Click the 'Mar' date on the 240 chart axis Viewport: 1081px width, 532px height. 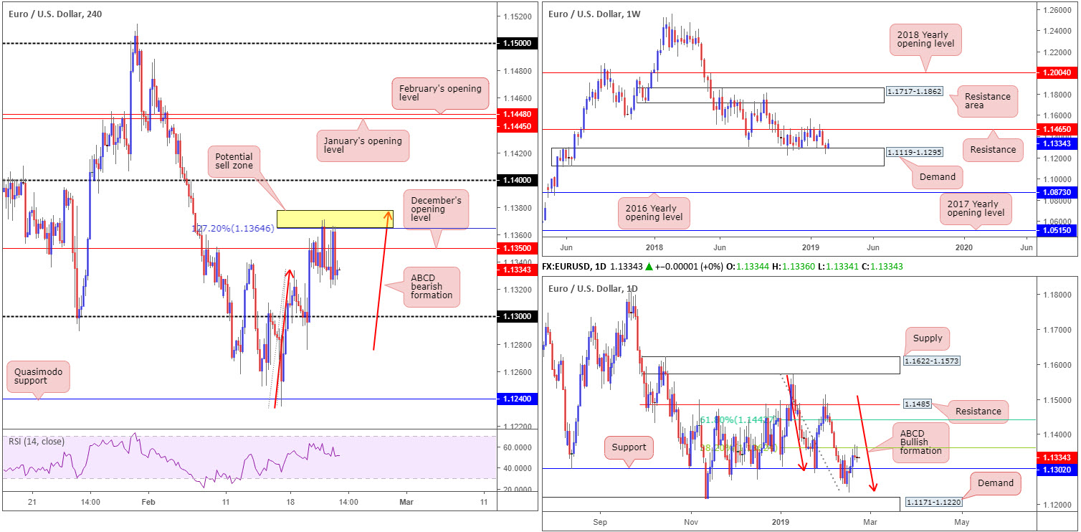coord(405,502)
